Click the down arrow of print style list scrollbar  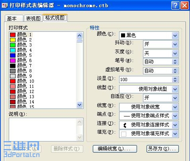click(x=79, y=105)
